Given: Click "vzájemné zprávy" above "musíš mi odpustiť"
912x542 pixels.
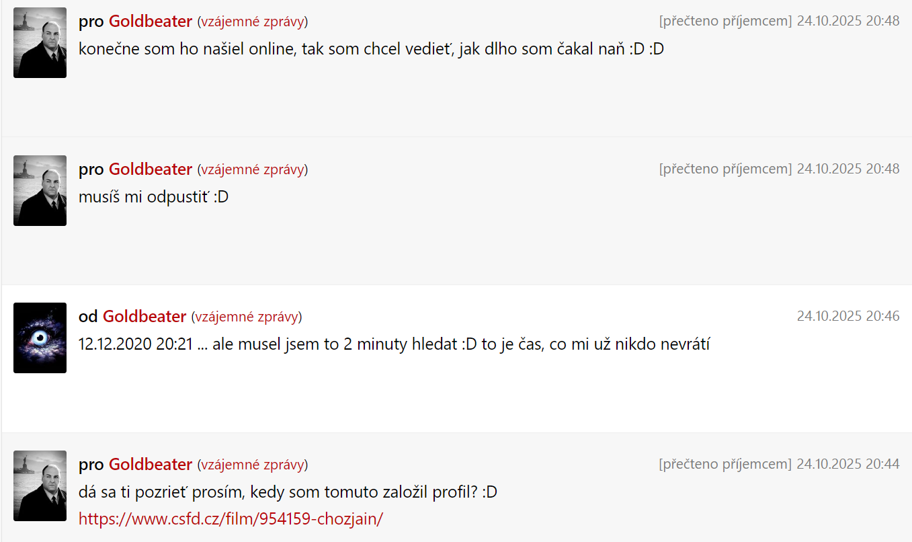Looking at the screenshot, I should [252, 170].
